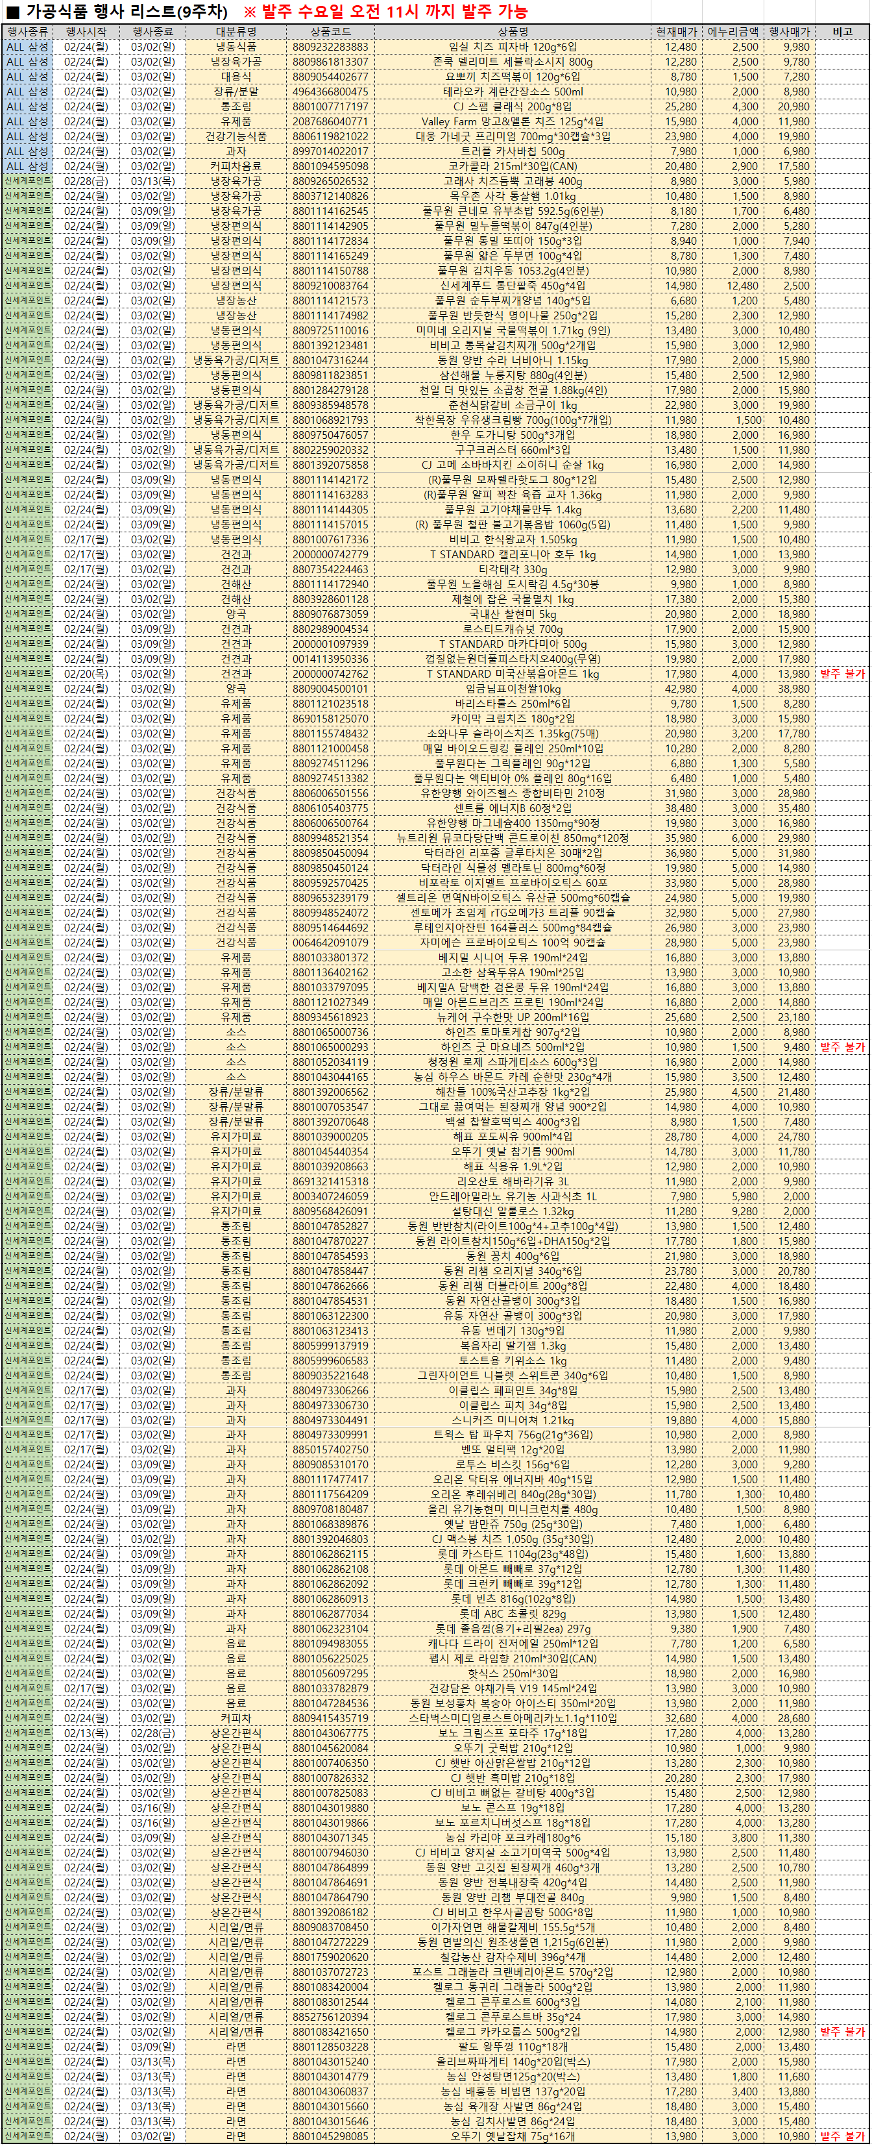The height and width of the screenshot is (2146, 872).
Task: Select cell 코카콜라 215ml*30입(CAN)
Action: click(513, 167)
